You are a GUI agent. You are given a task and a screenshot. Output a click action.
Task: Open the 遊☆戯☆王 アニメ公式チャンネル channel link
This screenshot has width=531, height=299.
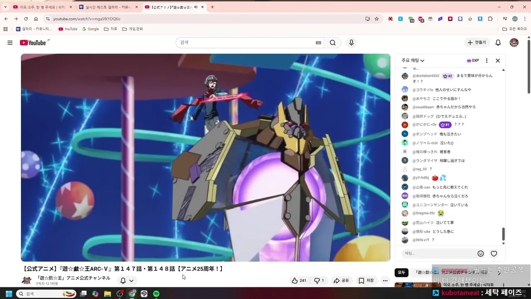coord(73,278)
